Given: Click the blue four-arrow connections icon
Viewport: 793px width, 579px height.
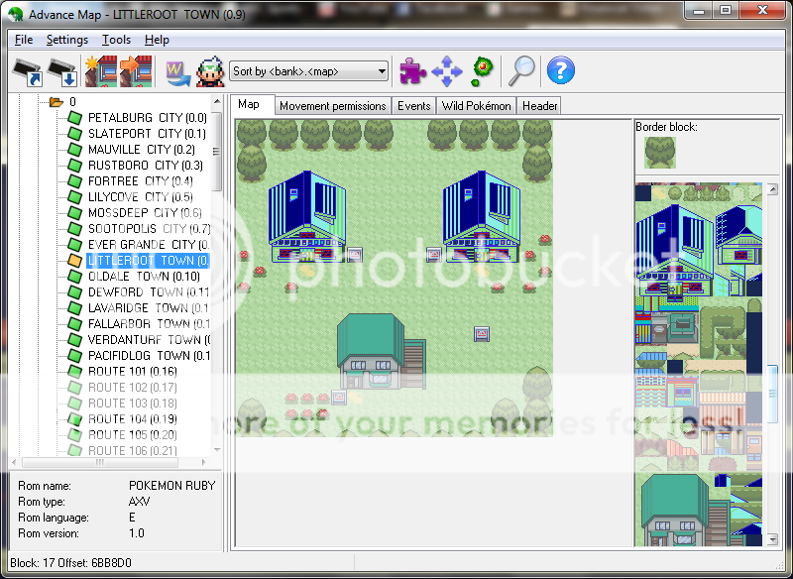Looking at the screenshot, I should [x=446, y=70].
